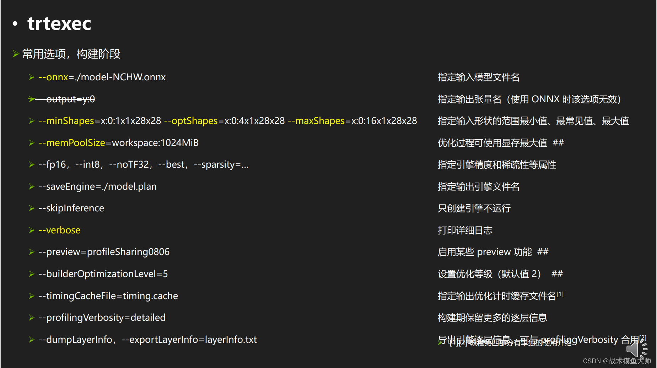Click the --skipInference option text
Image resolution: width=657 pixels, height=368 pixels.
[71, 208]
